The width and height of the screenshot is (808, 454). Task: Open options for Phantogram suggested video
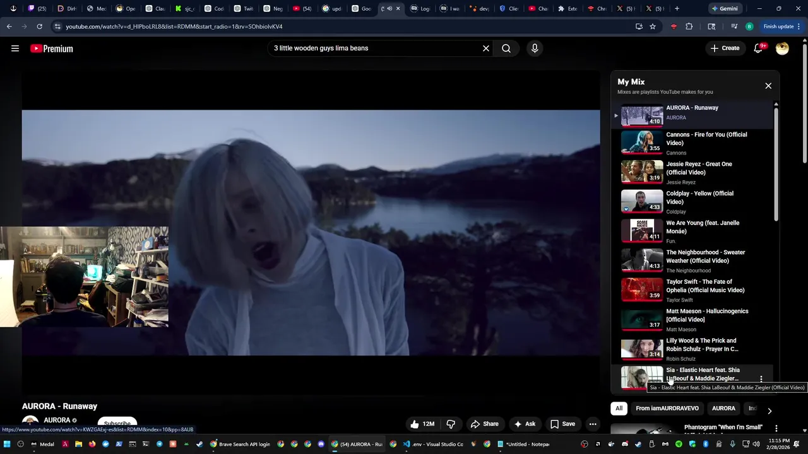[776, 428]
